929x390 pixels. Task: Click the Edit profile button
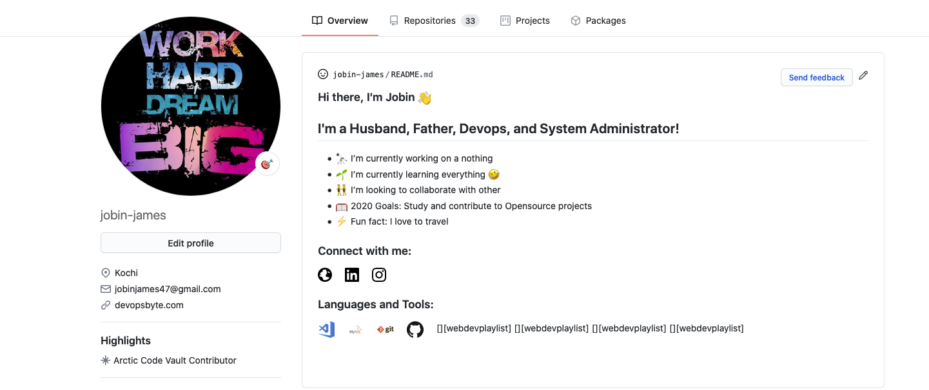(x=190, y=243)
